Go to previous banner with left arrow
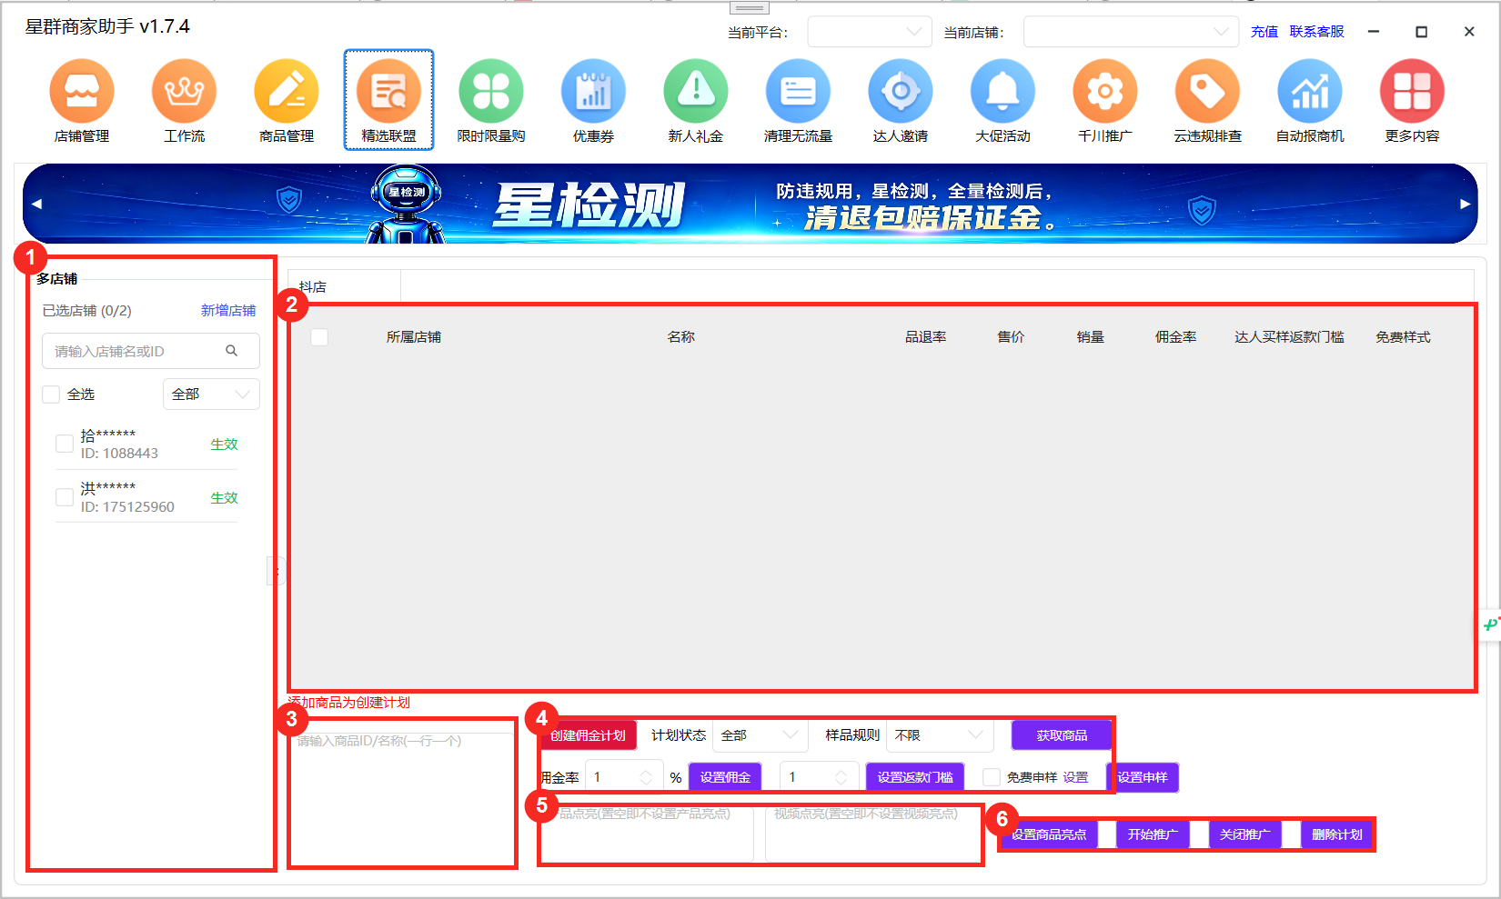1501x899 pixels. 36,204
